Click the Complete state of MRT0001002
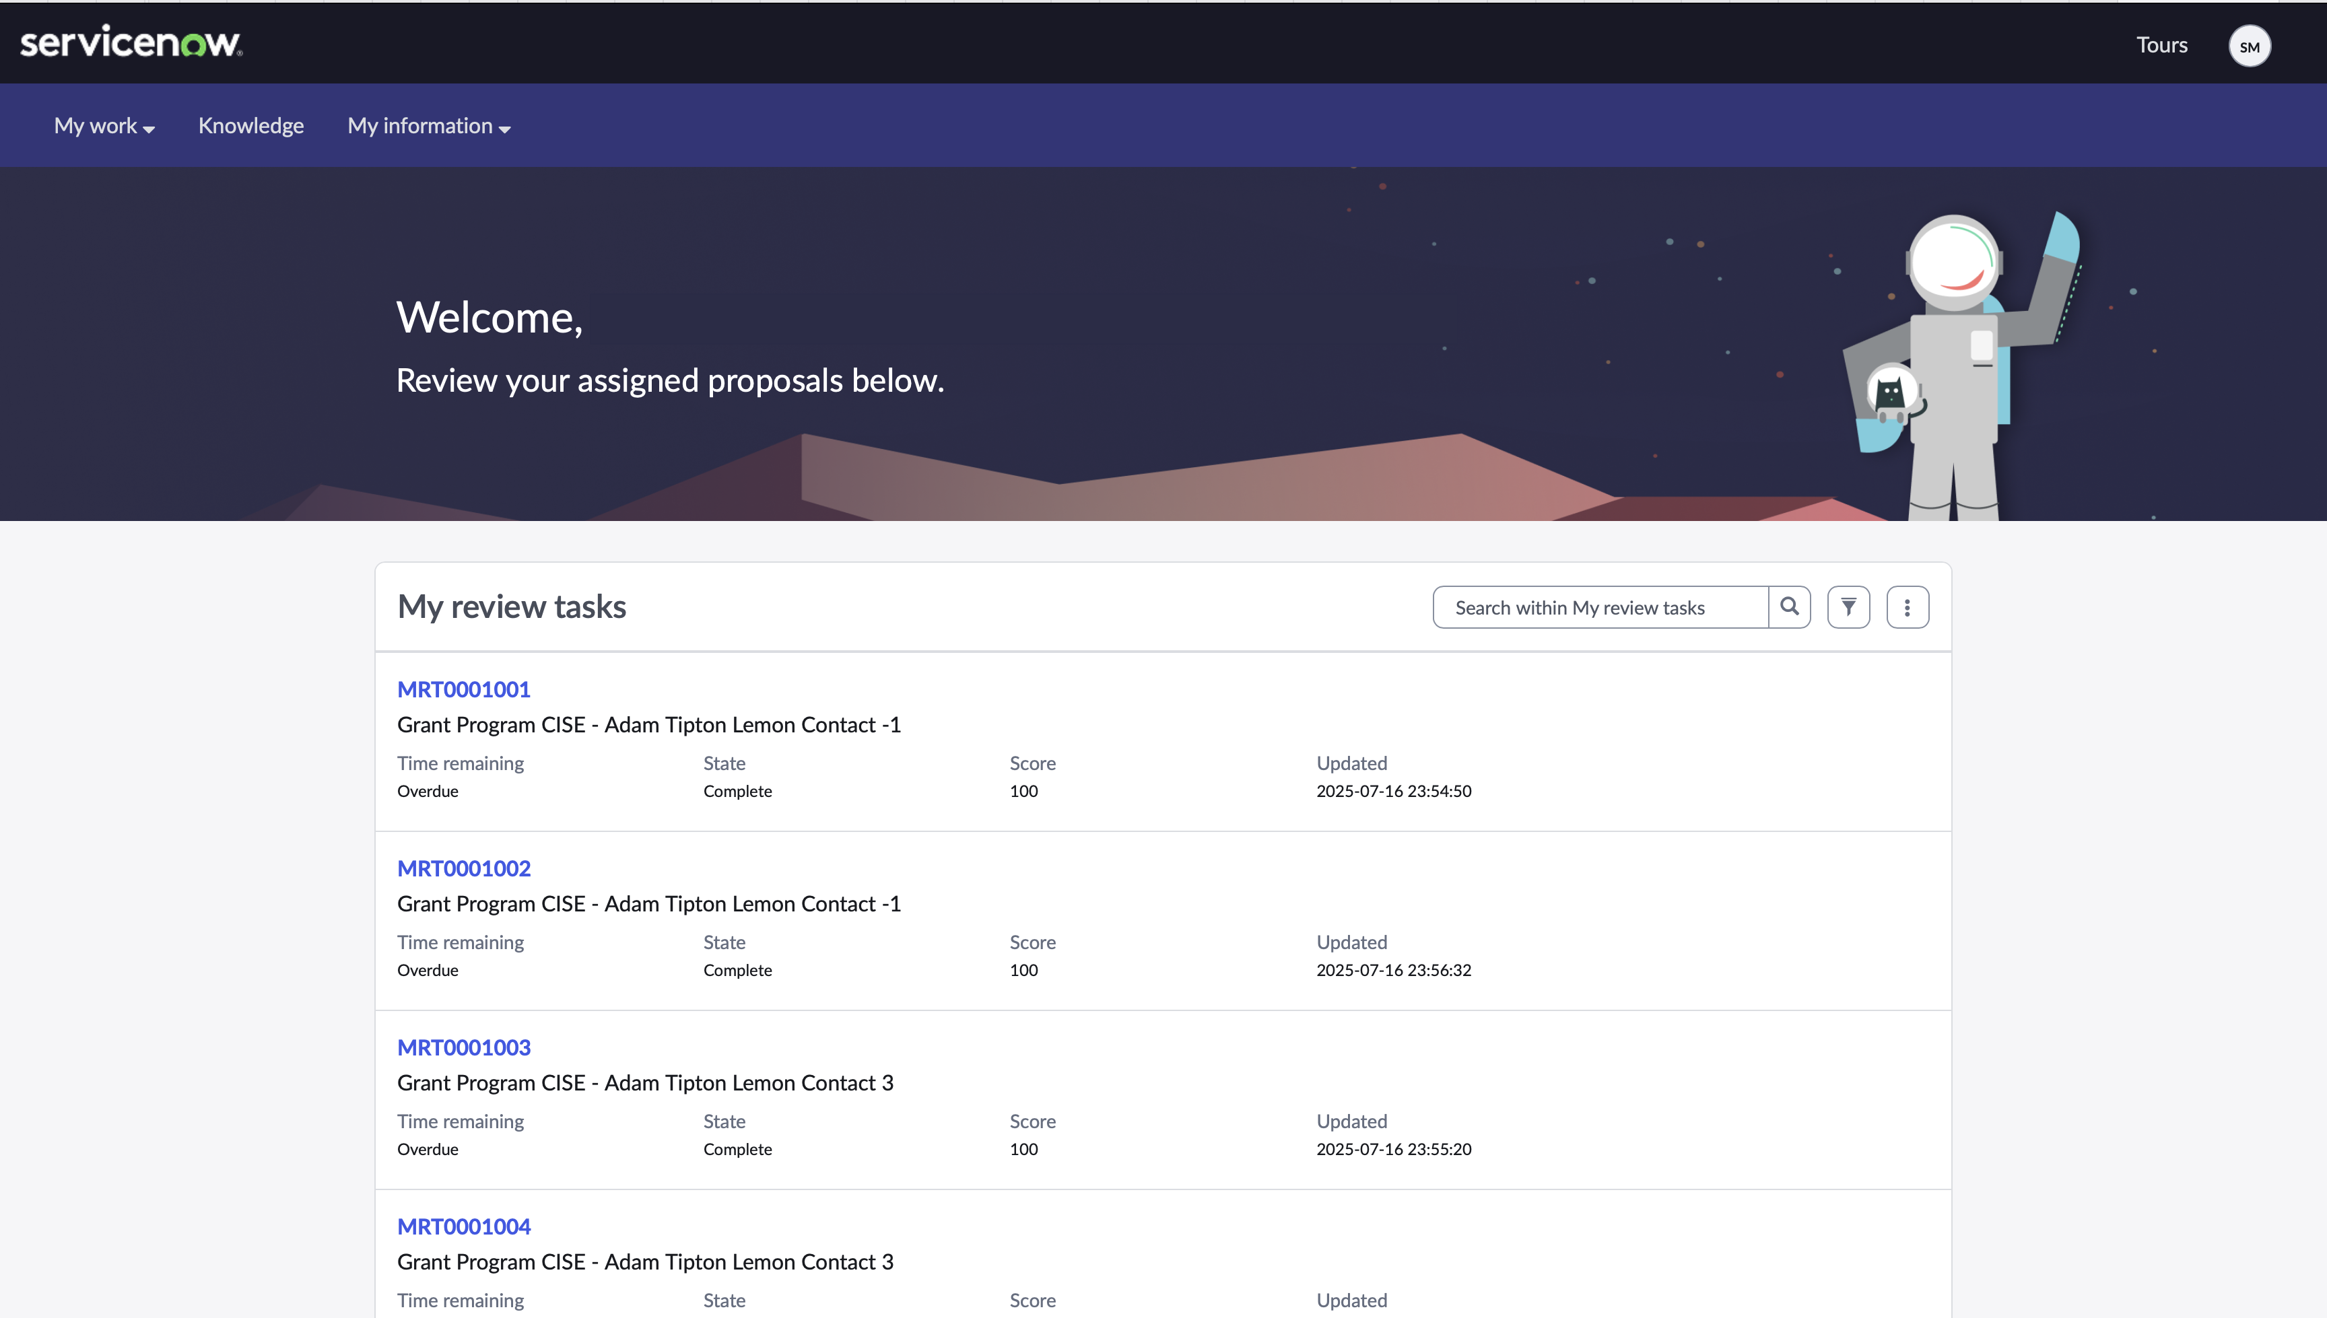The height and width of the screenshot is (1318, 2327). (737, 971)
